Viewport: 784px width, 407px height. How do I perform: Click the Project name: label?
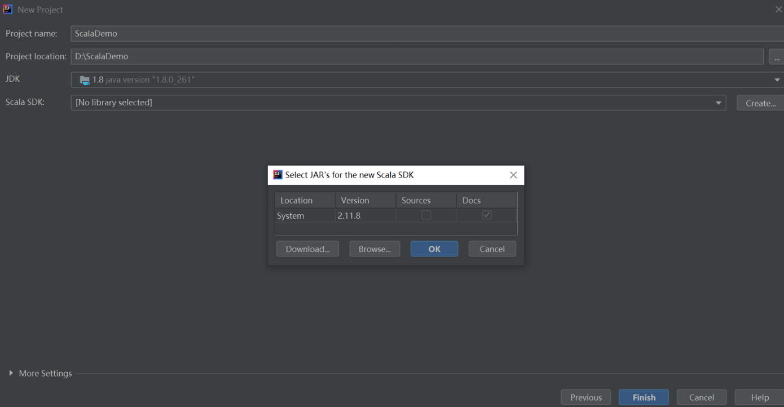pyautogui.click(x=32, y=33)
